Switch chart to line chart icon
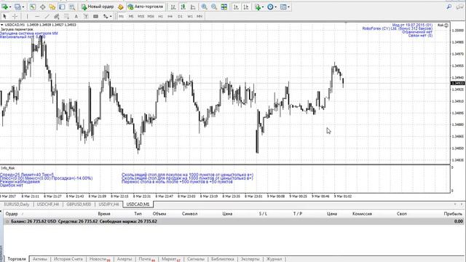 193,7
